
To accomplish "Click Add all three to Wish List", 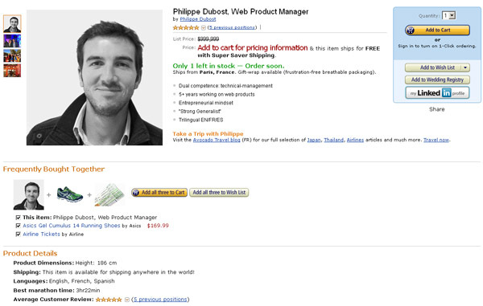I will [x=219, y=193].
